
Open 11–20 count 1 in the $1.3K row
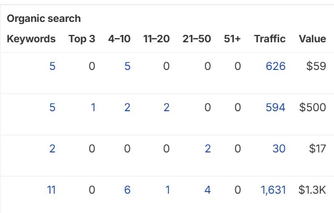(167, 190)
